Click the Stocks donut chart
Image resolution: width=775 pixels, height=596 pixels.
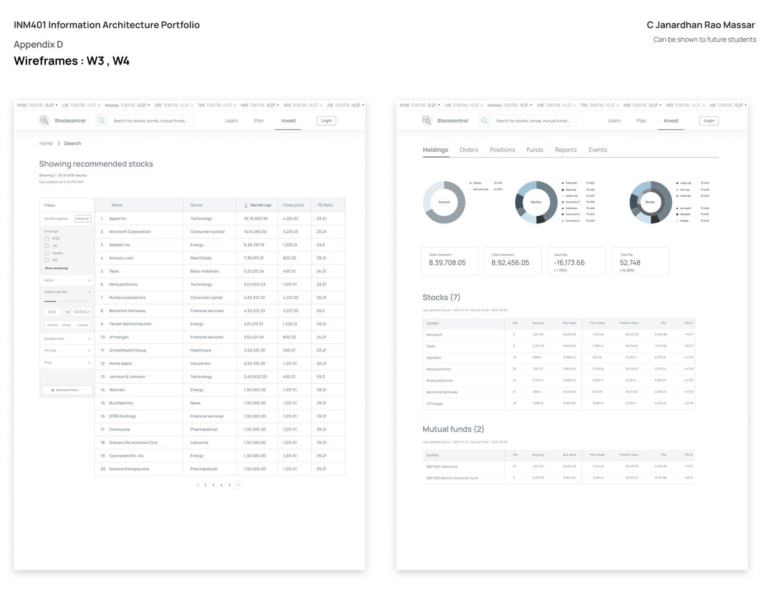tap(650, 202)
